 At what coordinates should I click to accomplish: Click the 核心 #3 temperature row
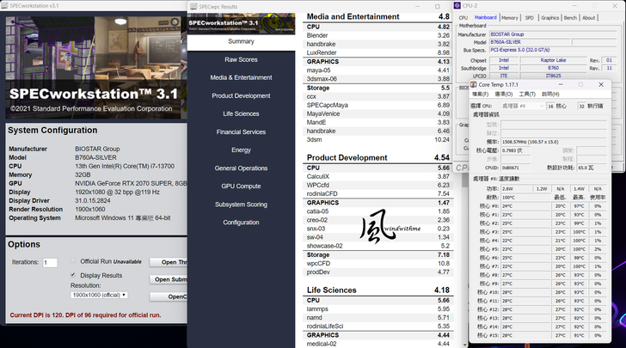click(542, 232)
